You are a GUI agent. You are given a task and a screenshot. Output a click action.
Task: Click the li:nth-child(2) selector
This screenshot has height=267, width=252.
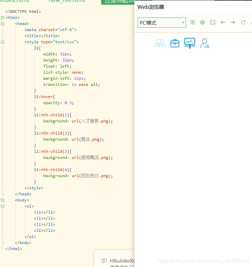[53, 133]
